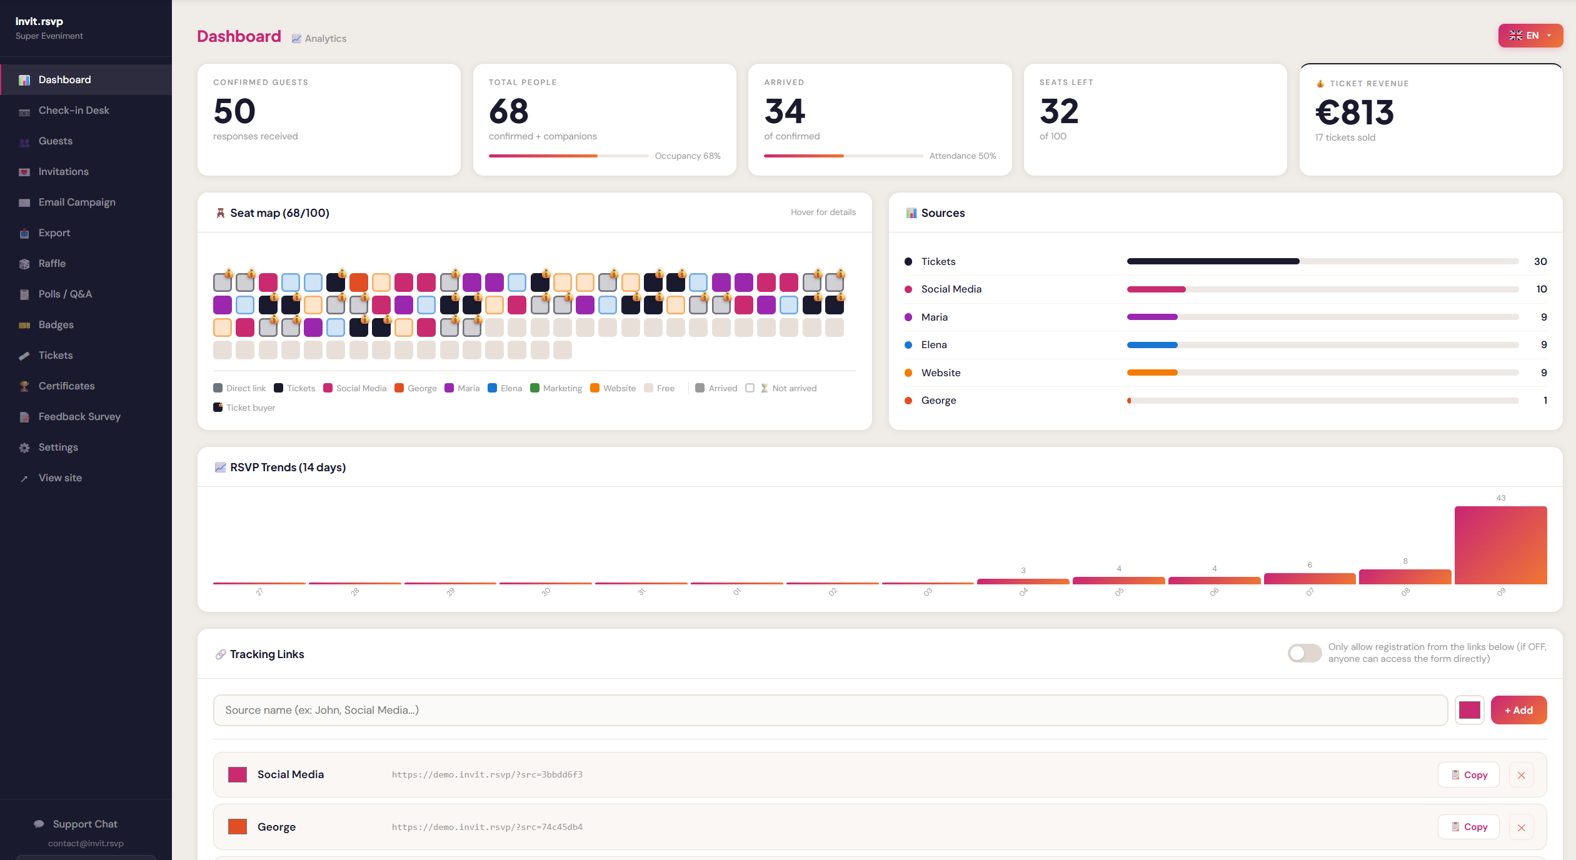Switch to the Dashboard menu item
The height and width of the screenshot is (860, 1576).
pyautogui.click(x=64, y=79)
